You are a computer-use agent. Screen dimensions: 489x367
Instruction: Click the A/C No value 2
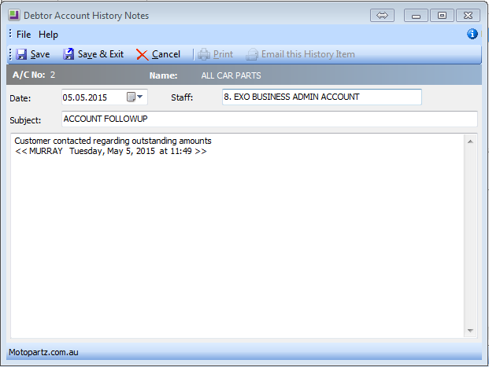click(x=53, y=75)
